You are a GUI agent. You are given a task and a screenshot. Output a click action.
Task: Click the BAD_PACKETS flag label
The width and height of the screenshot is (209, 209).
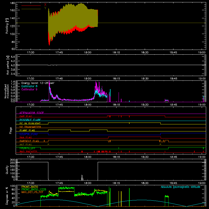pyautogui.click(x=28, y=152)
